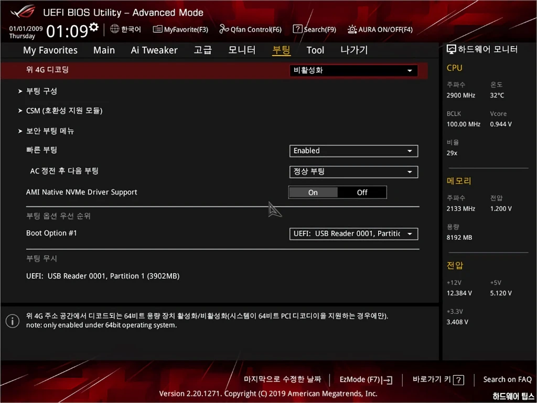Click the 바로가기 키 question mark icon
Image resolution: width=537 pixels, height=403 pixels.
(458, 380)
